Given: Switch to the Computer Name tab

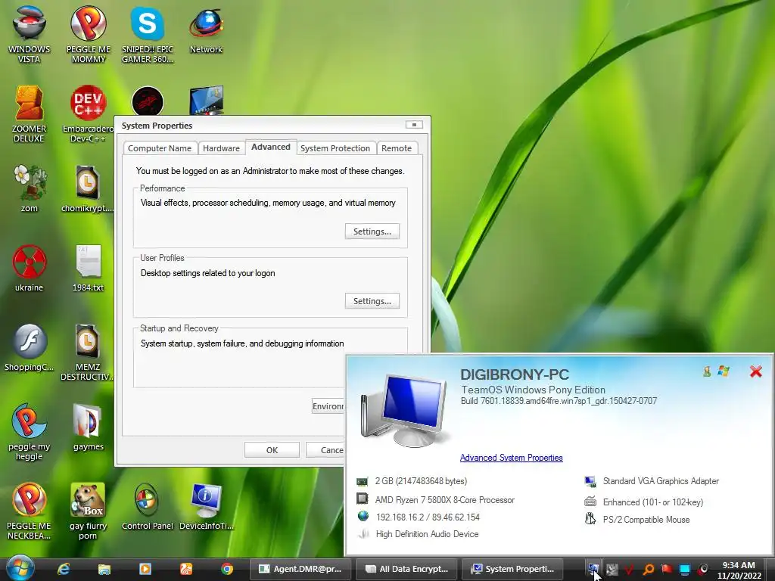Looking at the screenshot, I should click(160, 148).
